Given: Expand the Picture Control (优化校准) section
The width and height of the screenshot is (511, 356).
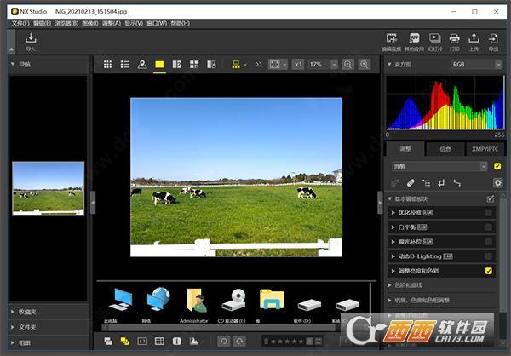Looking at the screenshot, I should 393,213.
